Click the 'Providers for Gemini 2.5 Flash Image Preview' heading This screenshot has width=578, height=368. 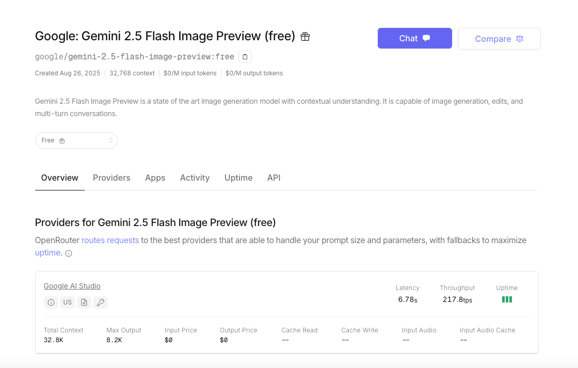tap(155, 223)
